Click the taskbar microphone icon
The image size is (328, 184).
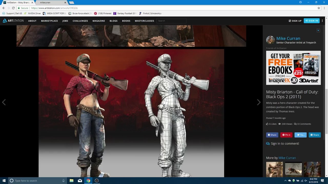pyautogui.click(x=63, y=181)
